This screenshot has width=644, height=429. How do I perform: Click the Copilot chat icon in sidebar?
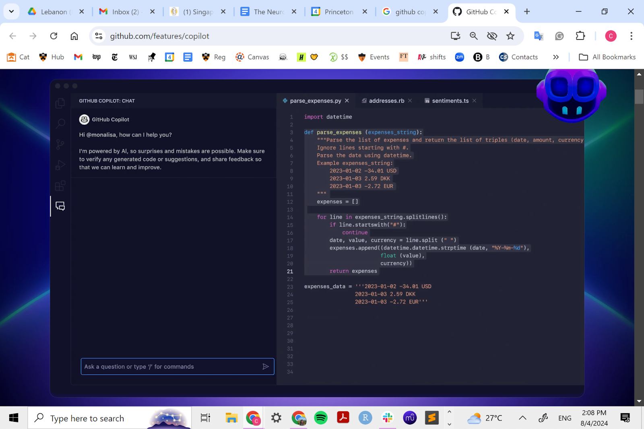pos(60,206)
